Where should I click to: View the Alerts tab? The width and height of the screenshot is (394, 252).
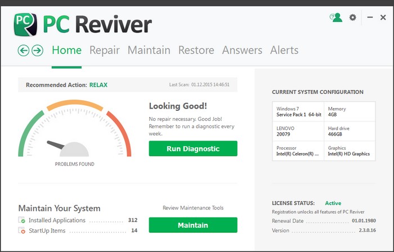284,50
